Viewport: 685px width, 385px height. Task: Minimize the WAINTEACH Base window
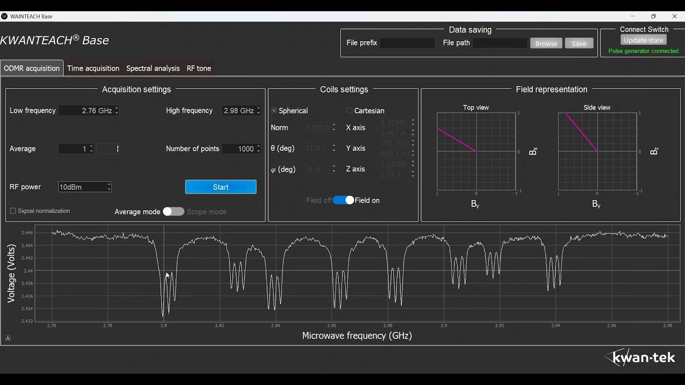pyautogui.click(x=633, y=17)
